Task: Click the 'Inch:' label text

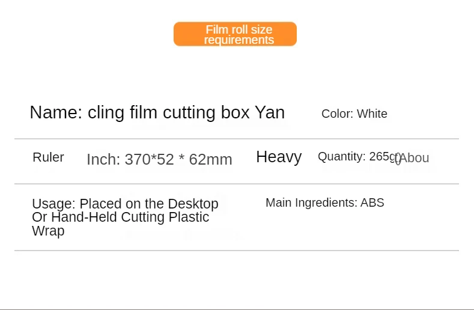Action: [103, 159]
